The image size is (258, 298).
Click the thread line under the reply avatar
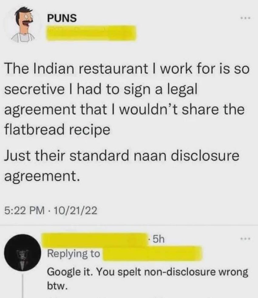tap(23, 286)
